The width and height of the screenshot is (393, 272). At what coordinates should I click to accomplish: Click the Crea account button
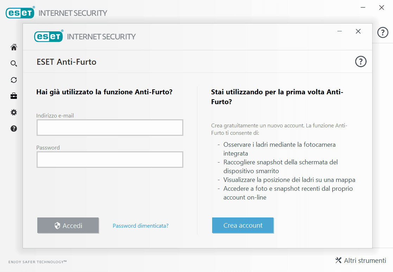coord(243,226)
